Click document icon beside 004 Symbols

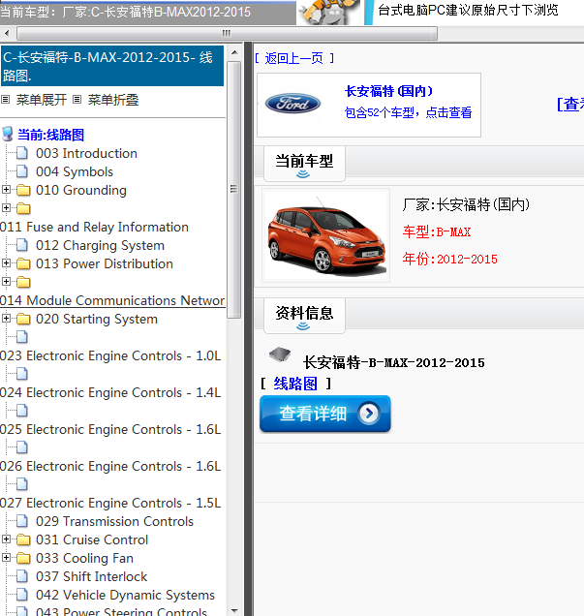22,171
